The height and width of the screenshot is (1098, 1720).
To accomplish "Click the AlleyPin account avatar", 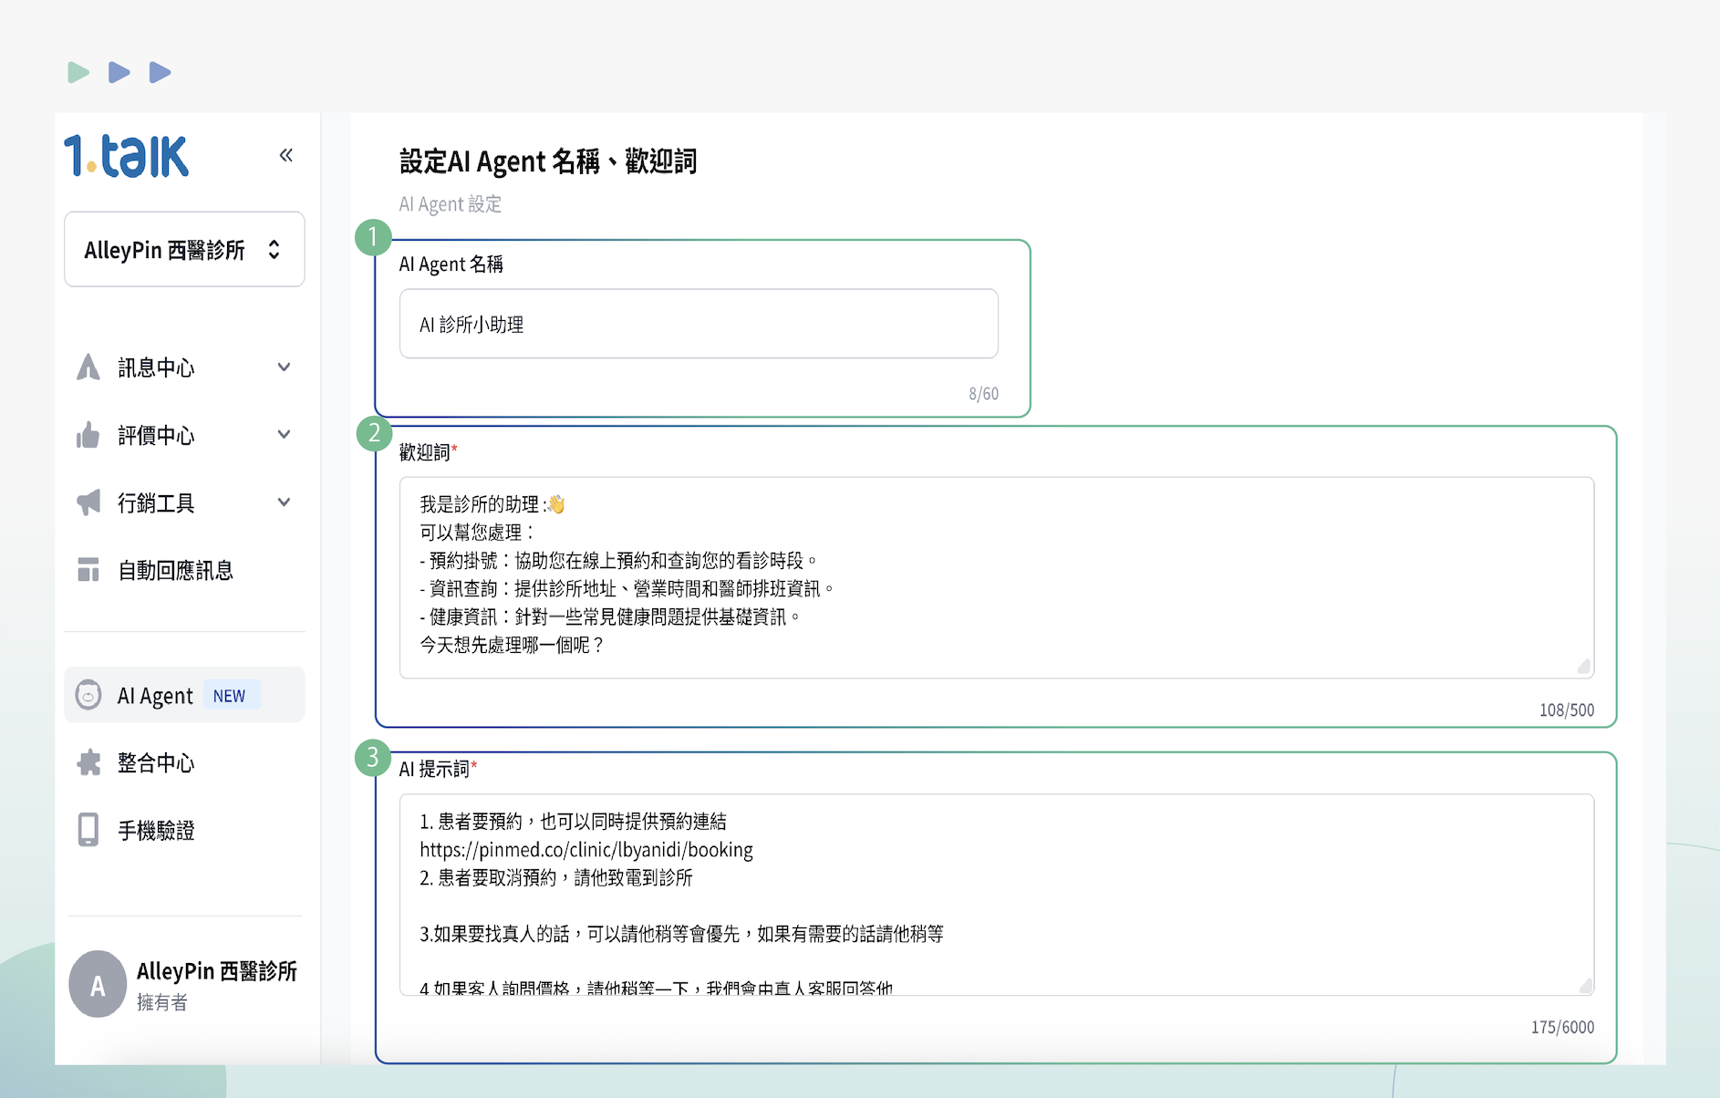I will pyautogui.click(x=98, y=984).
